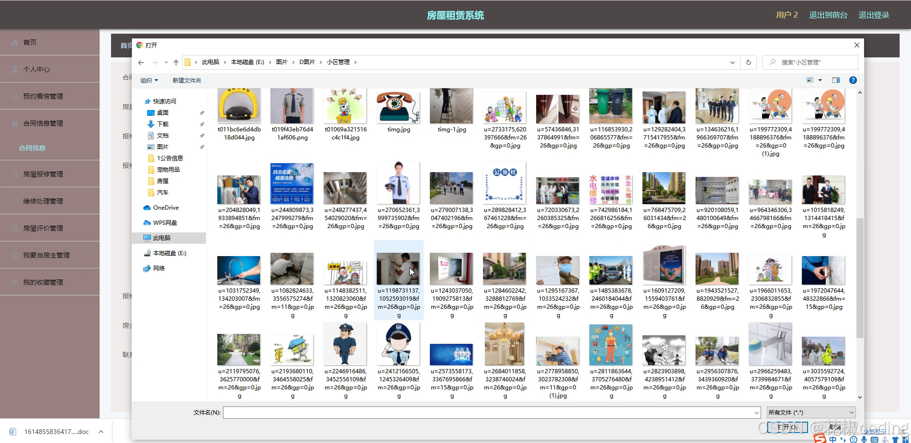Open the 组织 menu
The width and height of the screenshot is (911, 443).
149,80
